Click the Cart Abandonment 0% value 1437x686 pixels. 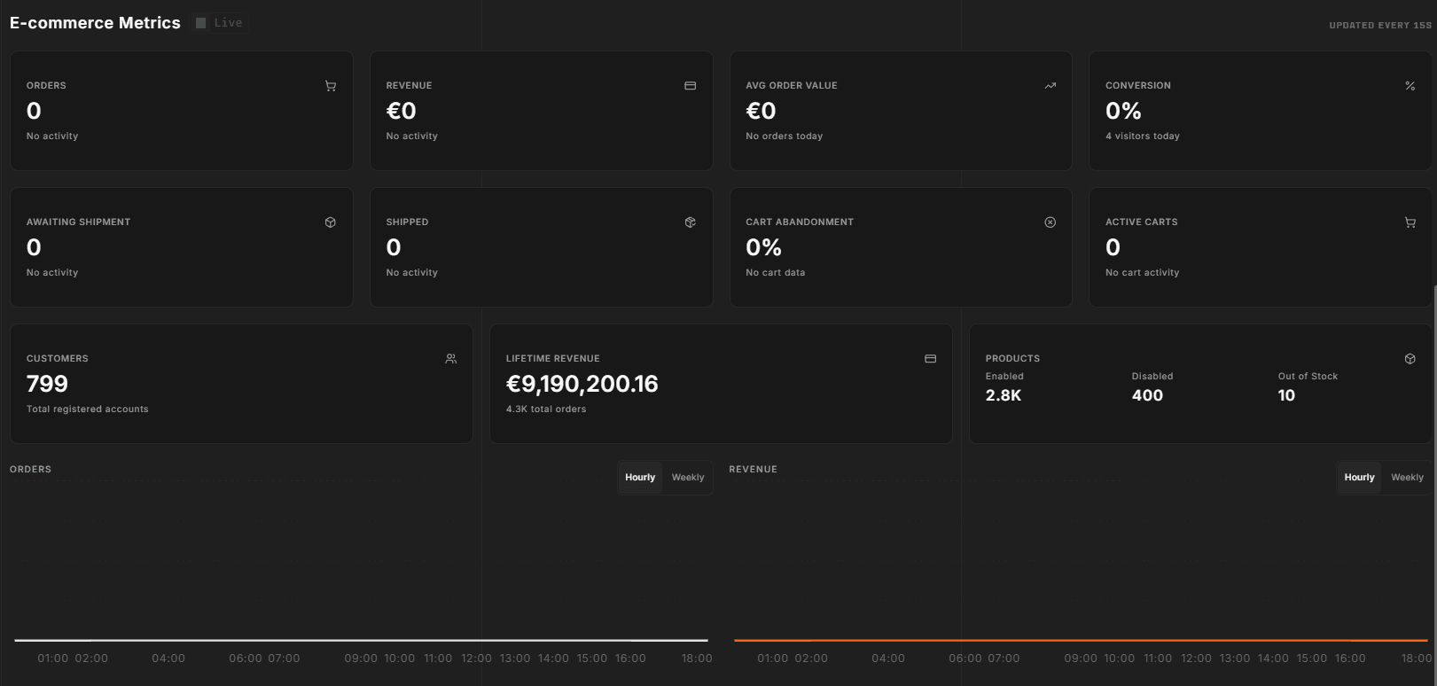[x=763, y=247]
